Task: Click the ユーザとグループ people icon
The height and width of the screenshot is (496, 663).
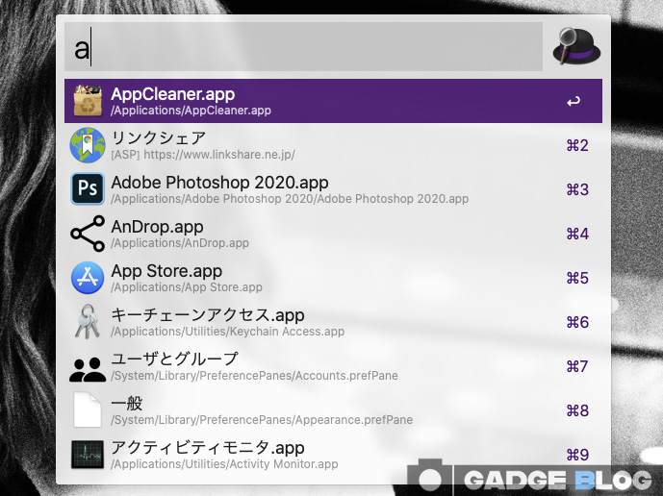Action: pyautogui.click(x=88, y=370)
